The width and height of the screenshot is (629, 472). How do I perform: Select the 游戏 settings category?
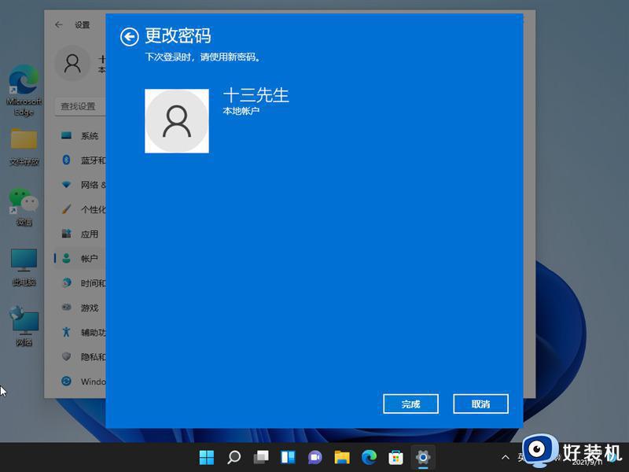pos(88,307)
